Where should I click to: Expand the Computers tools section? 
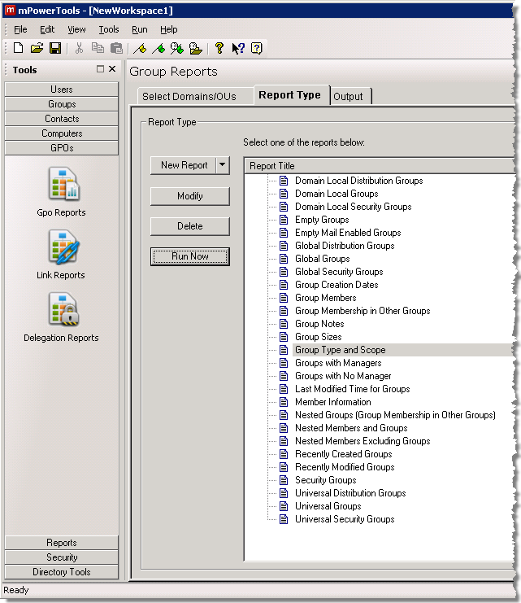click(x=62, y=133)
